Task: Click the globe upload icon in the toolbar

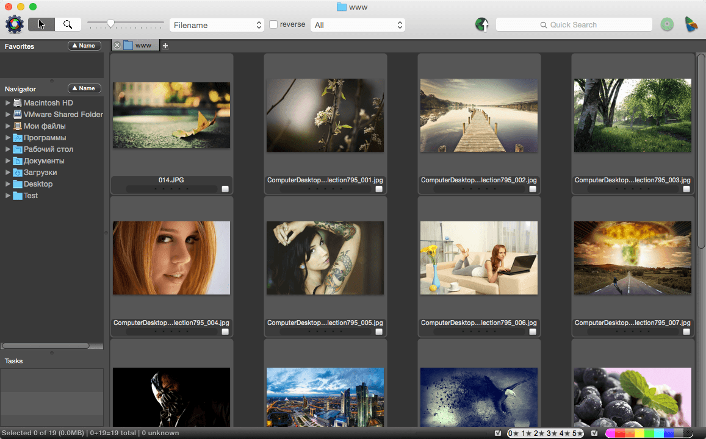Action: click(481, 24)
